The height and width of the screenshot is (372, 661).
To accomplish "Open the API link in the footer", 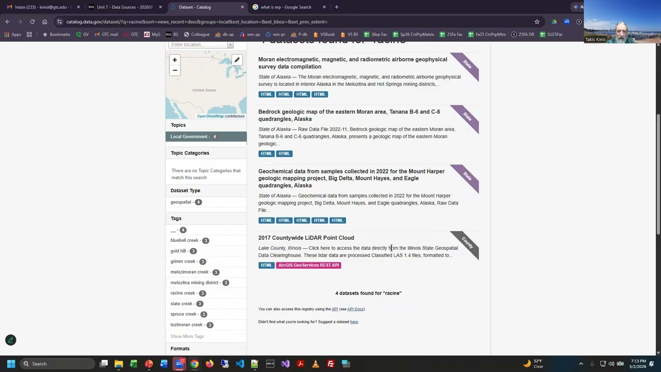I will pos(335,309).
